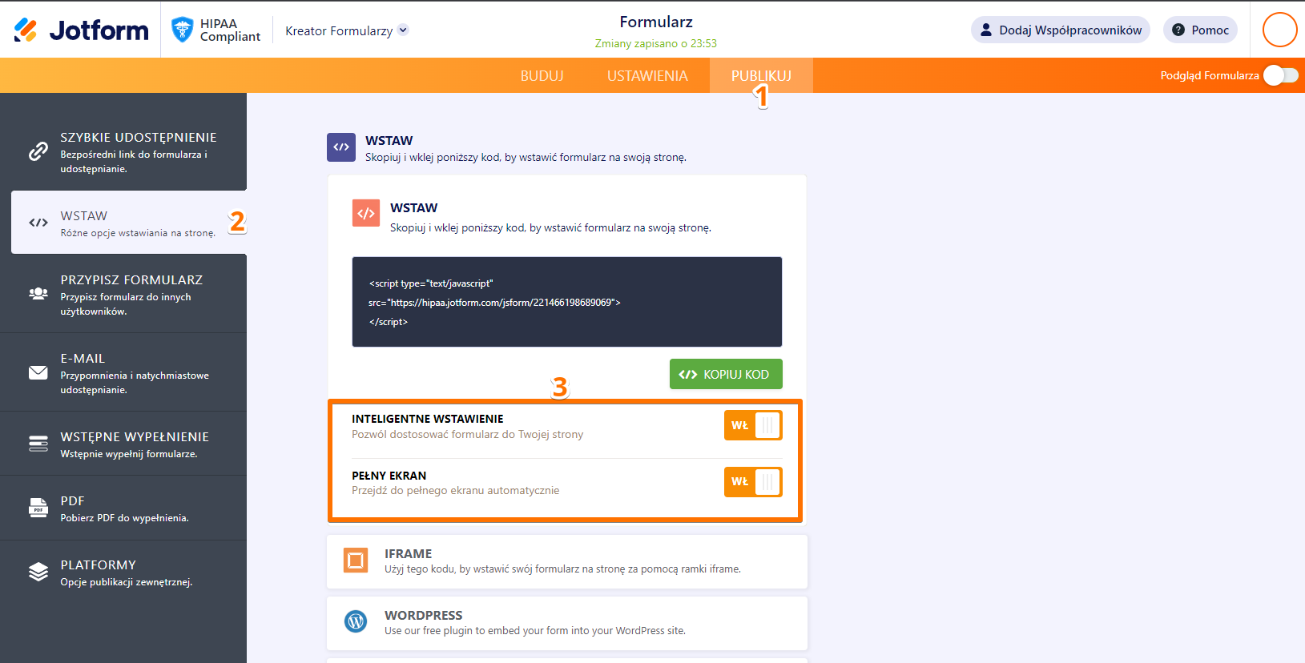Open the E-MAIL sidebar section
Screen dimensions: 1305x663
[123, 372]
